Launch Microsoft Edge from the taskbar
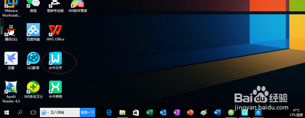The height and width of the screenshot is (118, 305). (109, 112)
